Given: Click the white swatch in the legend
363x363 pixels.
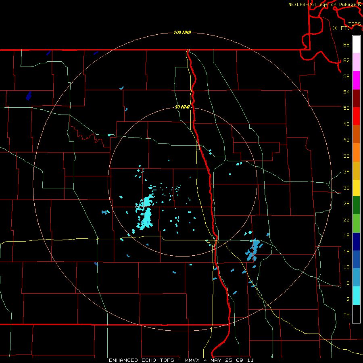Looking at the screenshot, I should [356, 44].
